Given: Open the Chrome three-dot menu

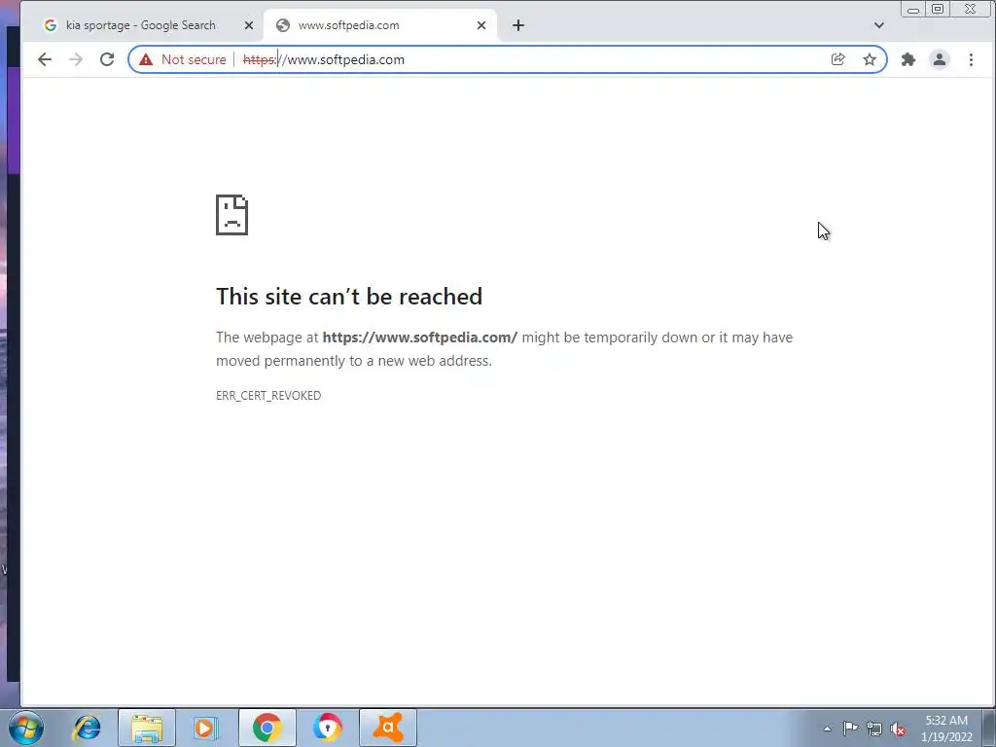Looking at the screenshot, I should [971, 59].
